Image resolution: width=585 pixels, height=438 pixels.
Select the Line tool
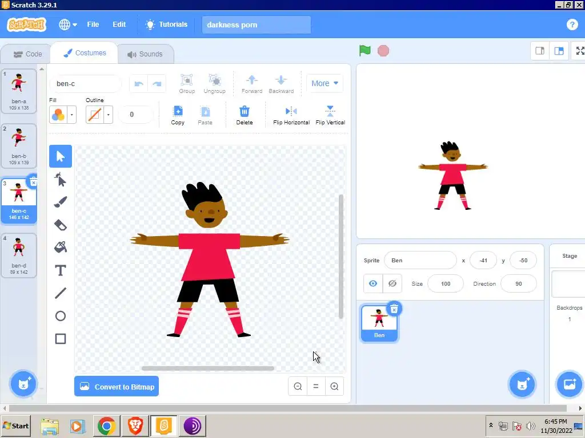(x=61, y=293)
